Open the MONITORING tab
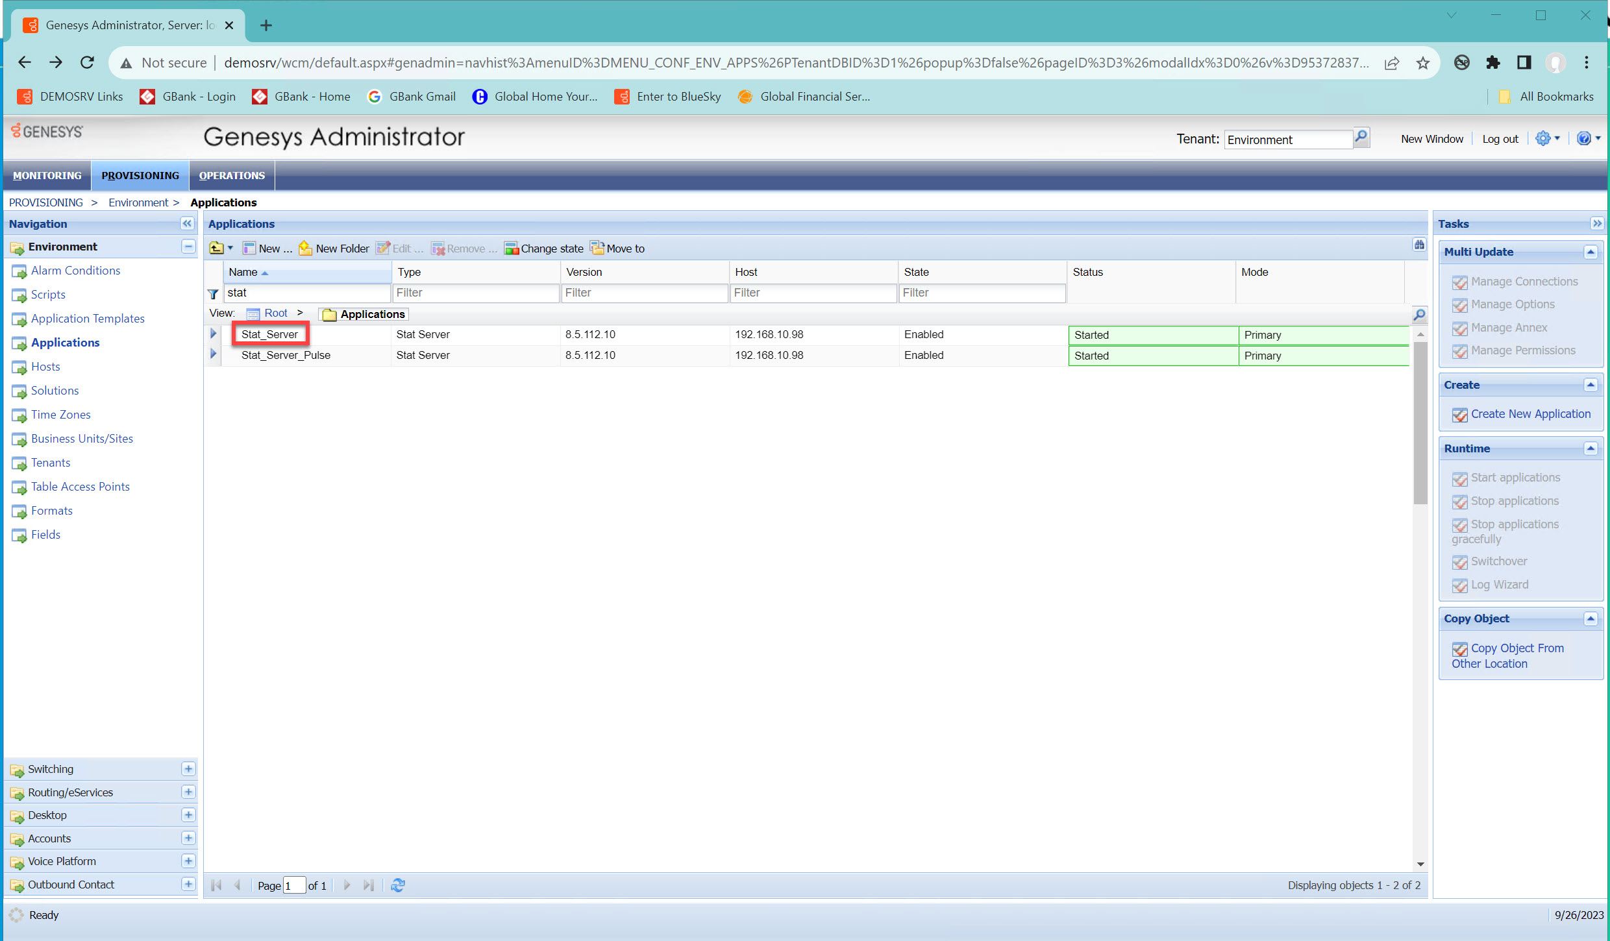The image size is (1610, 941). pyautogui.click(x=47, y=175)
